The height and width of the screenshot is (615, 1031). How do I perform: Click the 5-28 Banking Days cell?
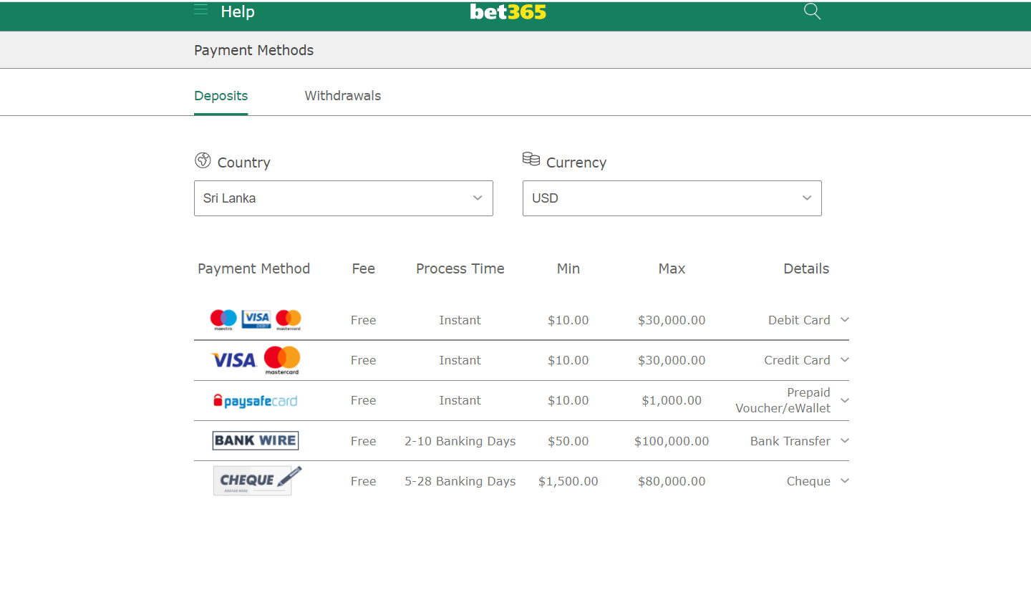click(x=460, y=481)
